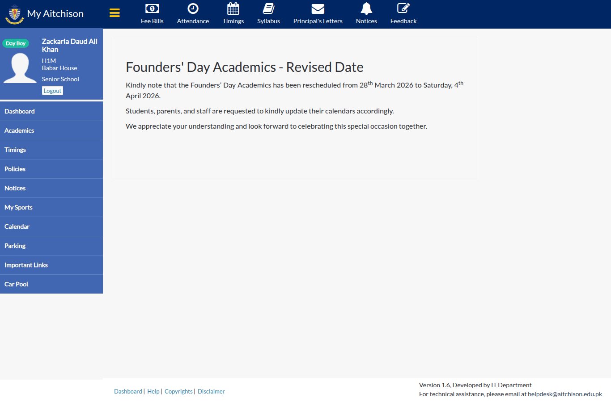Open the Disclaimer footer link

click(211, 391)
